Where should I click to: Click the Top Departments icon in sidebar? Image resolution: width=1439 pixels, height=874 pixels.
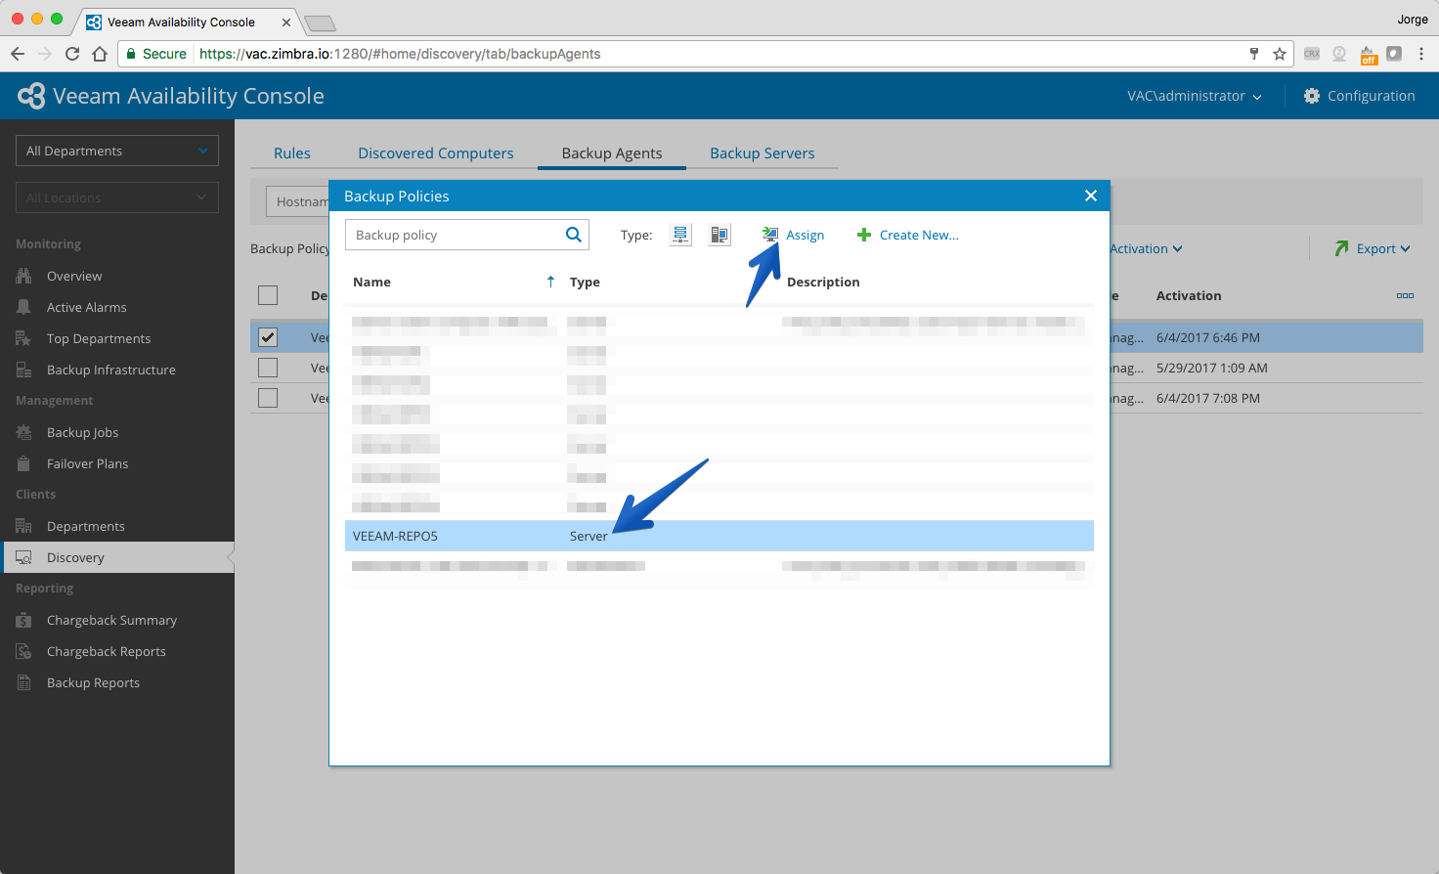tap(24, 338)
